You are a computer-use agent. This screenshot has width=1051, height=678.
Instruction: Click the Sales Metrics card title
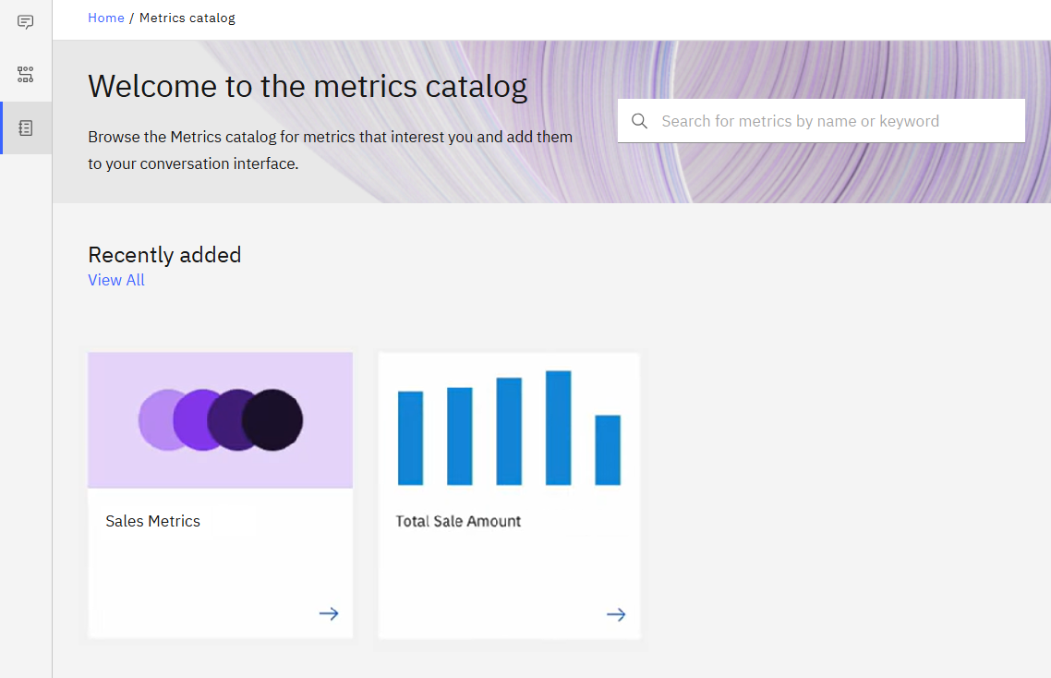(153, 521)
